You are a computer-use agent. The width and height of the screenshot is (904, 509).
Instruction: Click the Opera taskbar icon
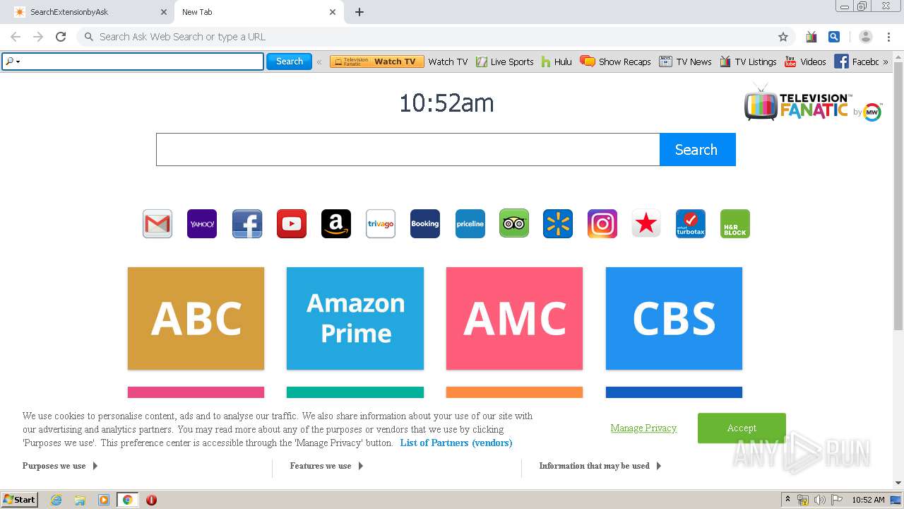pos(151,500)
